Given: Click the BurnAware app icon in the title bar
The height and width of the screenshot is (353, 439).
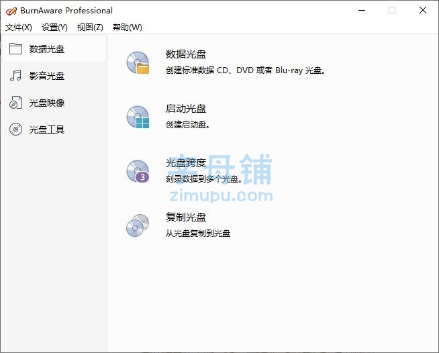Looking at the screenshot, I should [x=11, y=11].
